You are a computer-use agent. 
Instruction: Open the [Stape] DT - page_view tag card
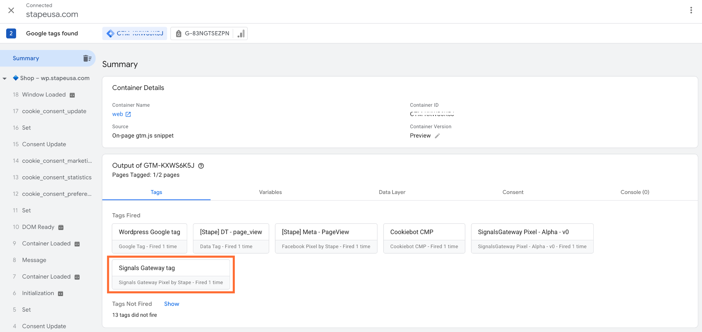pos(231,239)
